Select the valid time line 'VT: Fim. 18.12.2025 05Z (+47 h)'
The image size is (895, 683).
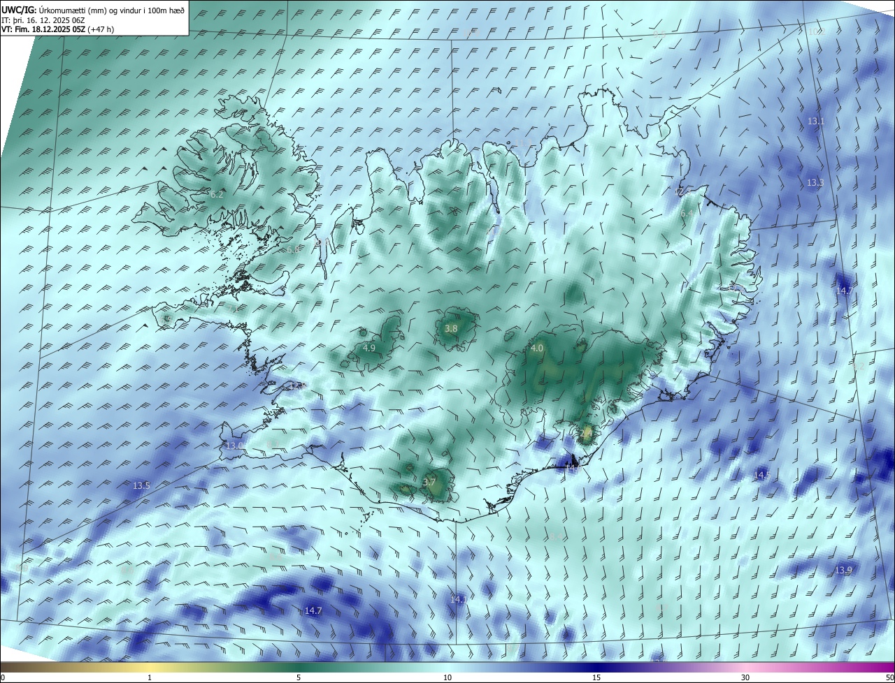pos(57,29)
